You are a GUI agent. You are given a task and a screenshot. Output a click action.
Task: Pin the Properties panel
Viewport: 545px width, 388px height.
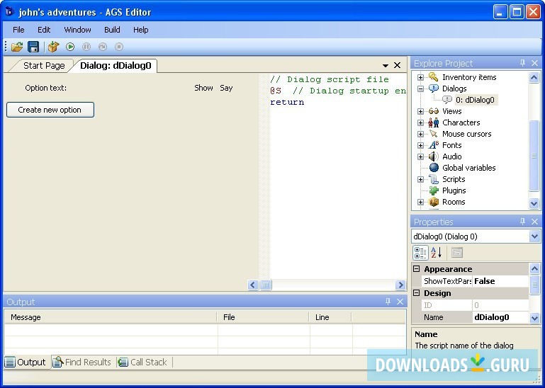[522, 222]
